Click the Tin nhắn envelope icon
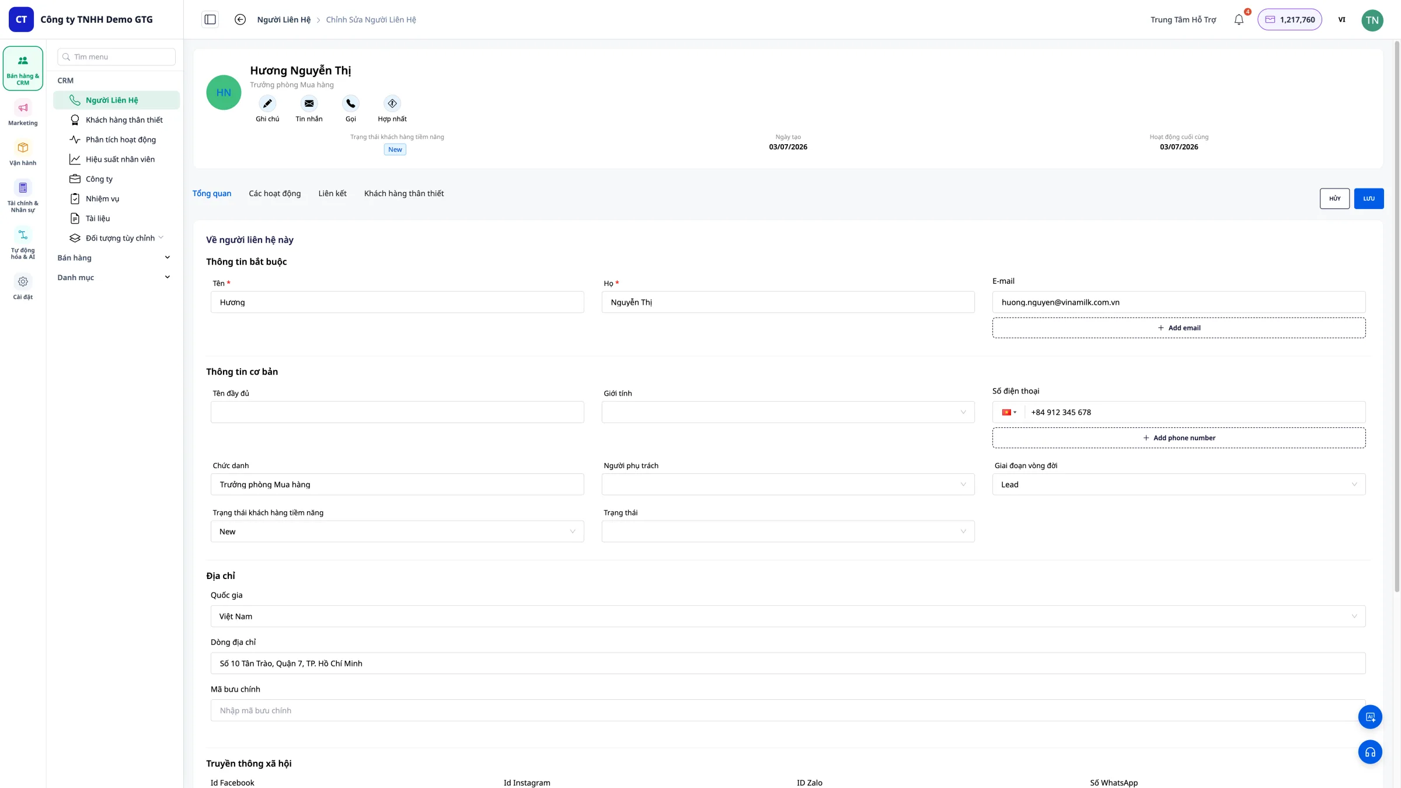1401x788 pixels. [309, 103]
